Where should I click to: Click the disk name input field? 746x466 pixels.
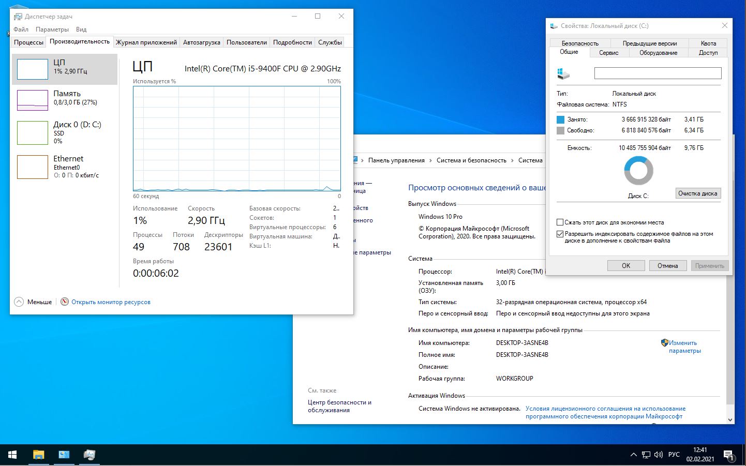(658, 73)
